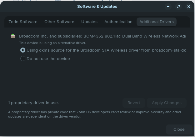This screenshot has height=137, width=195.
Task: Close window using the title bar X
Action: click(188, 6)
